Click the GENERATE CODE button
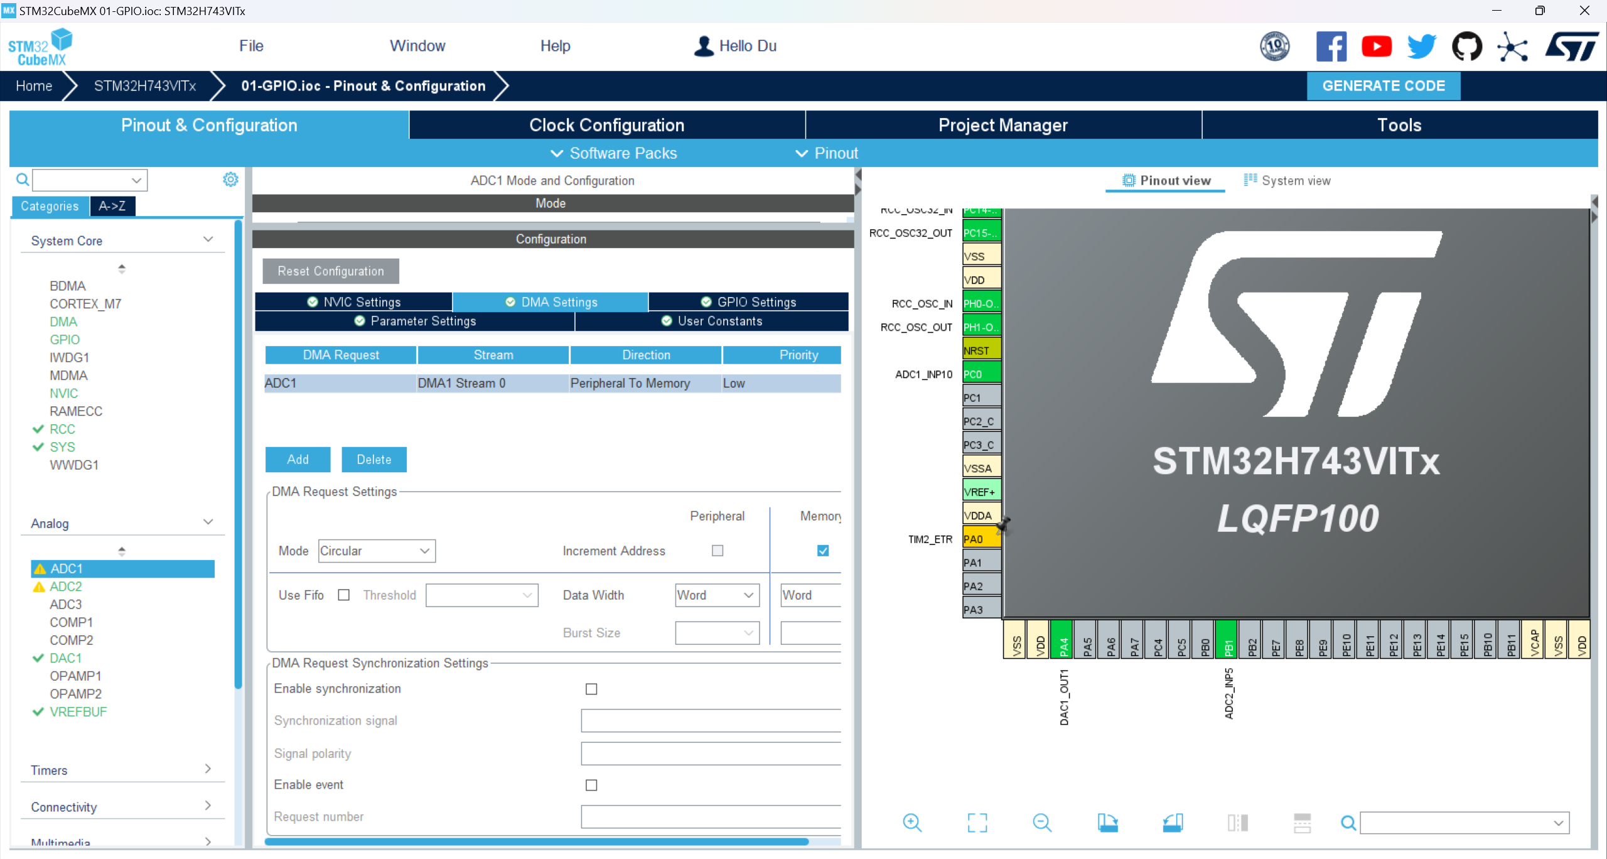This screenshot has height=859, width=1607. [1384, 86]
